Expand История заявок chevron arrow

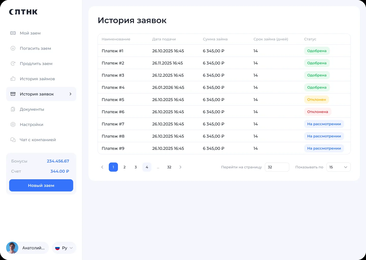[70, 94]
